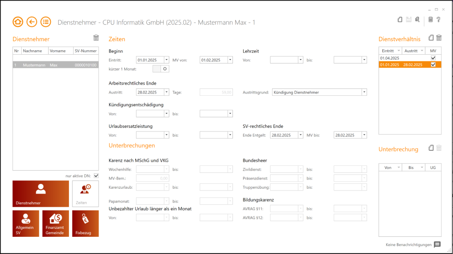Sort by the Vorname column header
453x254 pixels.
coord(61,51)
